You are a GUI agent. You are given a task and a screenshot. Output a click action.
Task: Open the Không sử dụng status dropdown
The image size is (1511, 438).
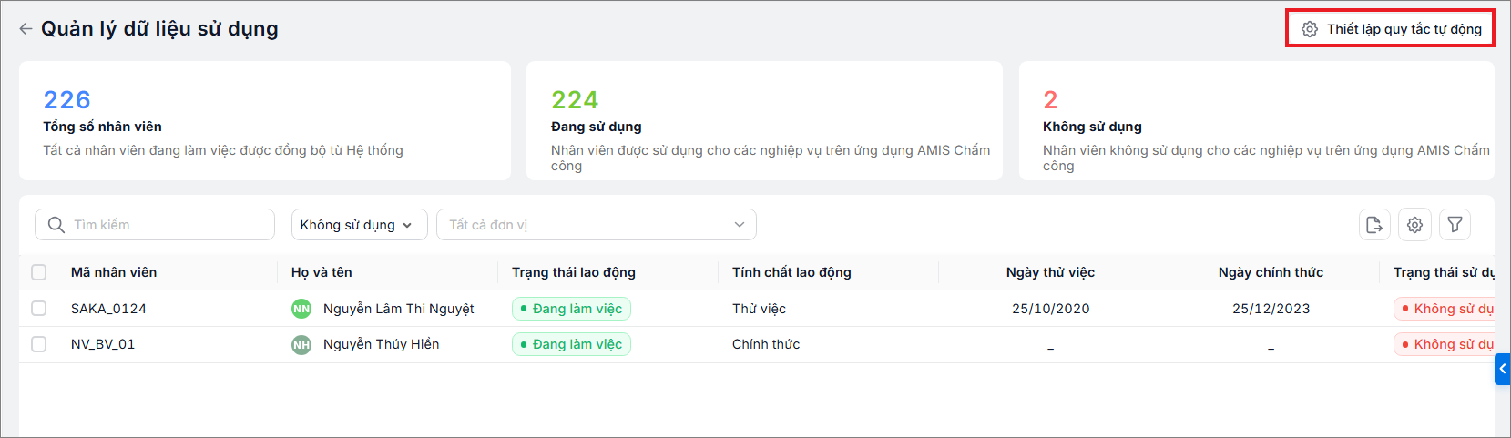[359, 225]
